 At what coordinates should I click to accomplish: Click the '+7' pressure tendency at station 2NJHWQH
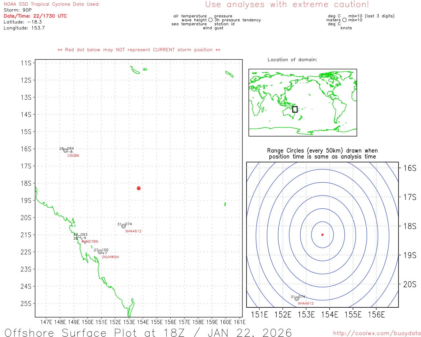point(105,253)
